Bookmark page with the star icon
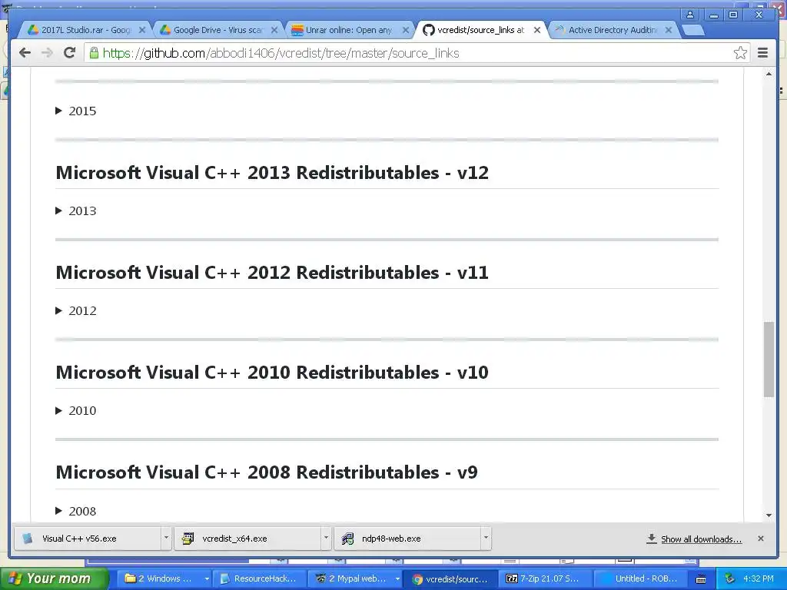 pos(740,53)
